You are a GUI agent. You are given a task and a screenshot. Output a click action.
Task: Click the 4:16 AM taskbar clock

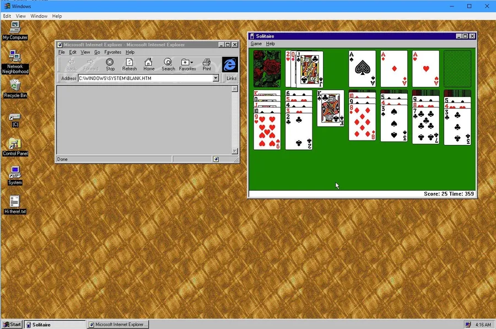coord(483,325)
